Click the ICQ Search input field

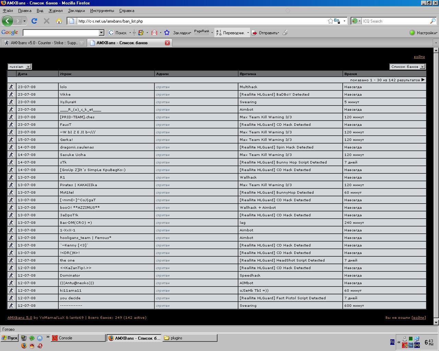pos(395,21)
